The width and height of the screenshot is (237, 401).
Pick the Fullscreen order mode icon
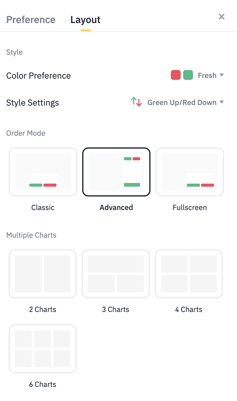[190, 172]
